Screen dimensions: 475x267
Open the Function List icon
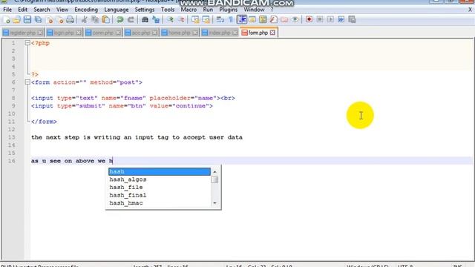(x=274, y=20)
